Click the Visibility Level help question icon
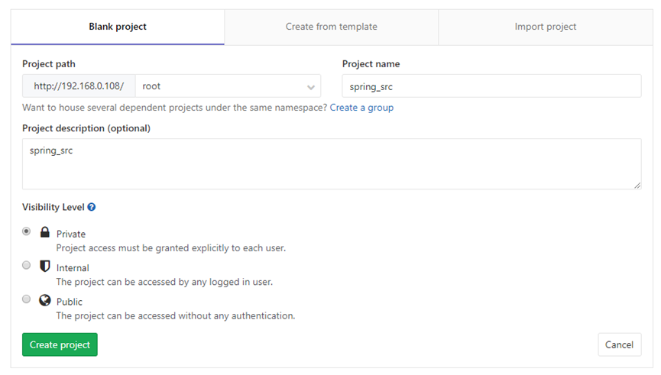 pyautogui.click(x=92, y=207)
